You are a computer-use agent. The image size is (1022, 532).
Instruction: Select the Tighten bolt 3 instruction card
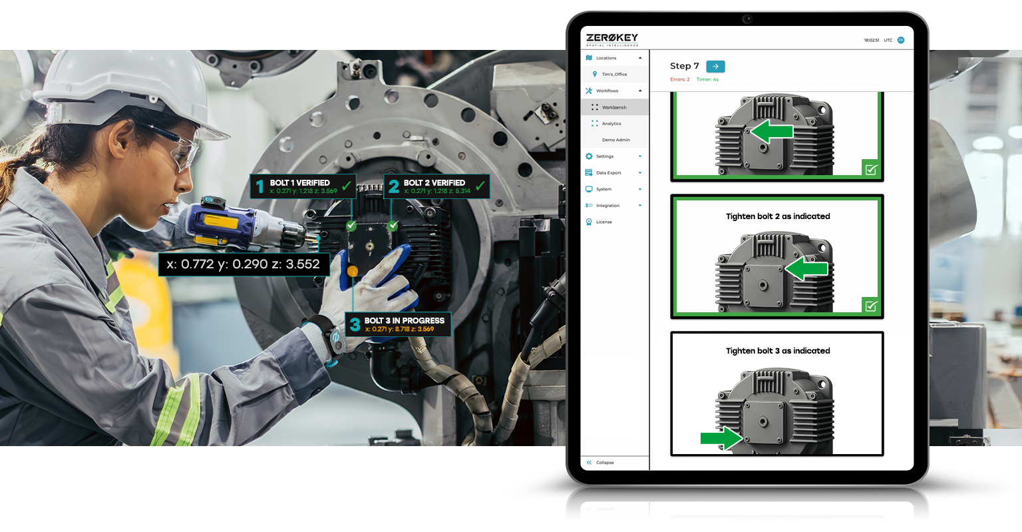pyautogui.click(x=776, y=393)
